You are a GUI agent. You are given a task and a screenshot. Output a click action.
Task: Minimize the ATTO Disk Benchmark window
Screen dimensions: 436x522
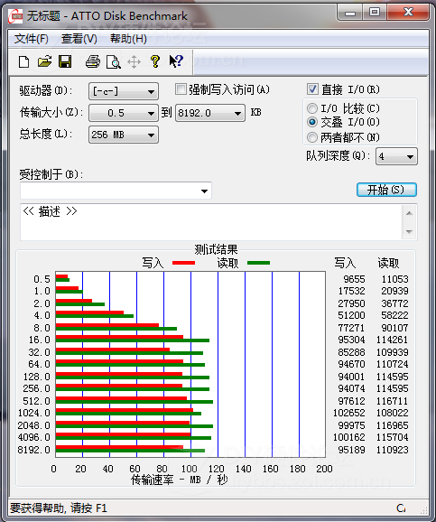tap(350, 13)
